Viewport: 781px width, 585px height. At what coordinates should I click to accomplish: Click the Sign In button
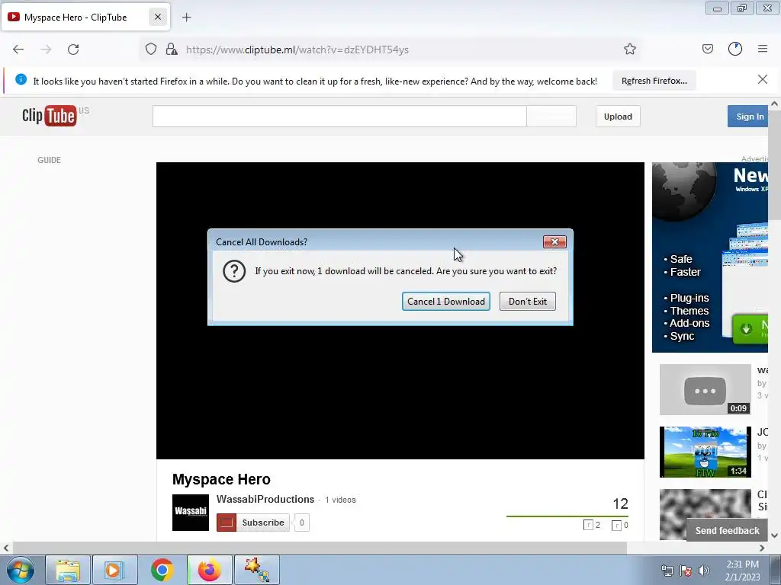click(747, 117)
